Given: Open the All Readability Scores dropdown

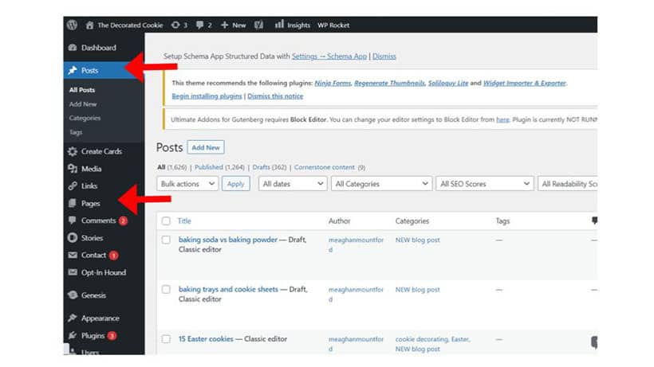Looking at the screenshot, I should [x=568, y=183].
